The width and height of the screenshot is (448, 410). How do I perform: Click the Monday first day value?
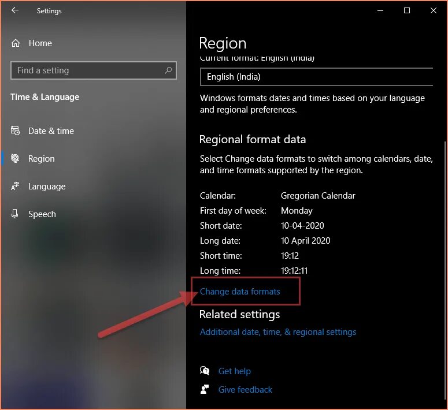point(297,211)
